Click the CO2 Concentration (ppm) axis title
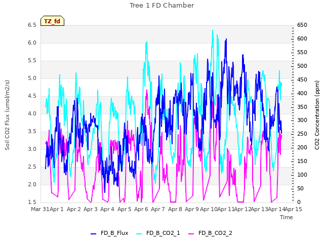Viewport: 324px width, 243px height. click(x=317, y=115)
